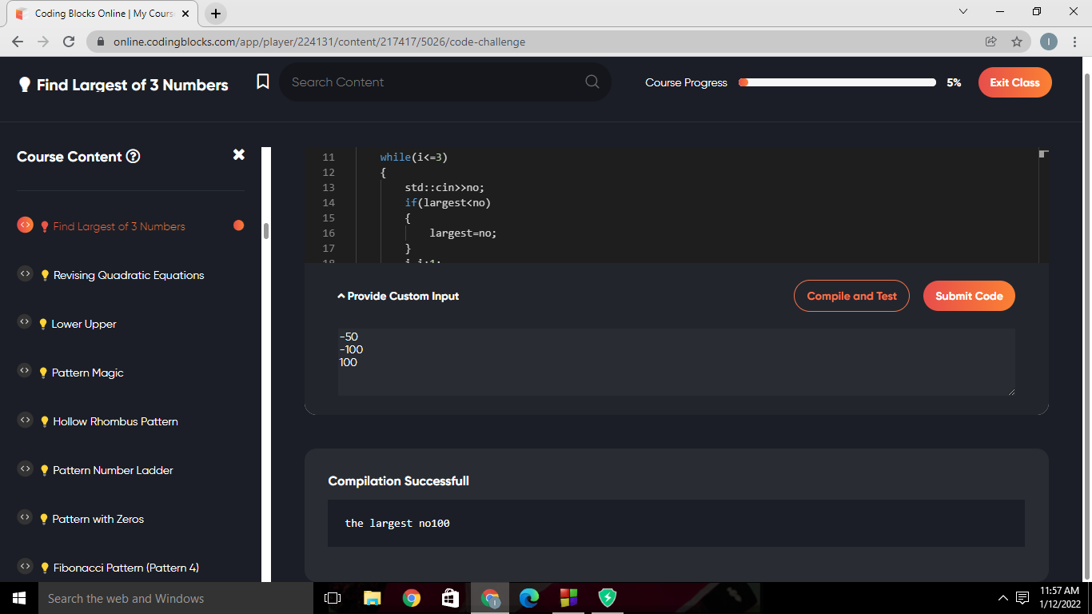The image size is (1092, 614).
Task: Select Hollow Rhombus Pattern in course list
Action: pos(115,421)
